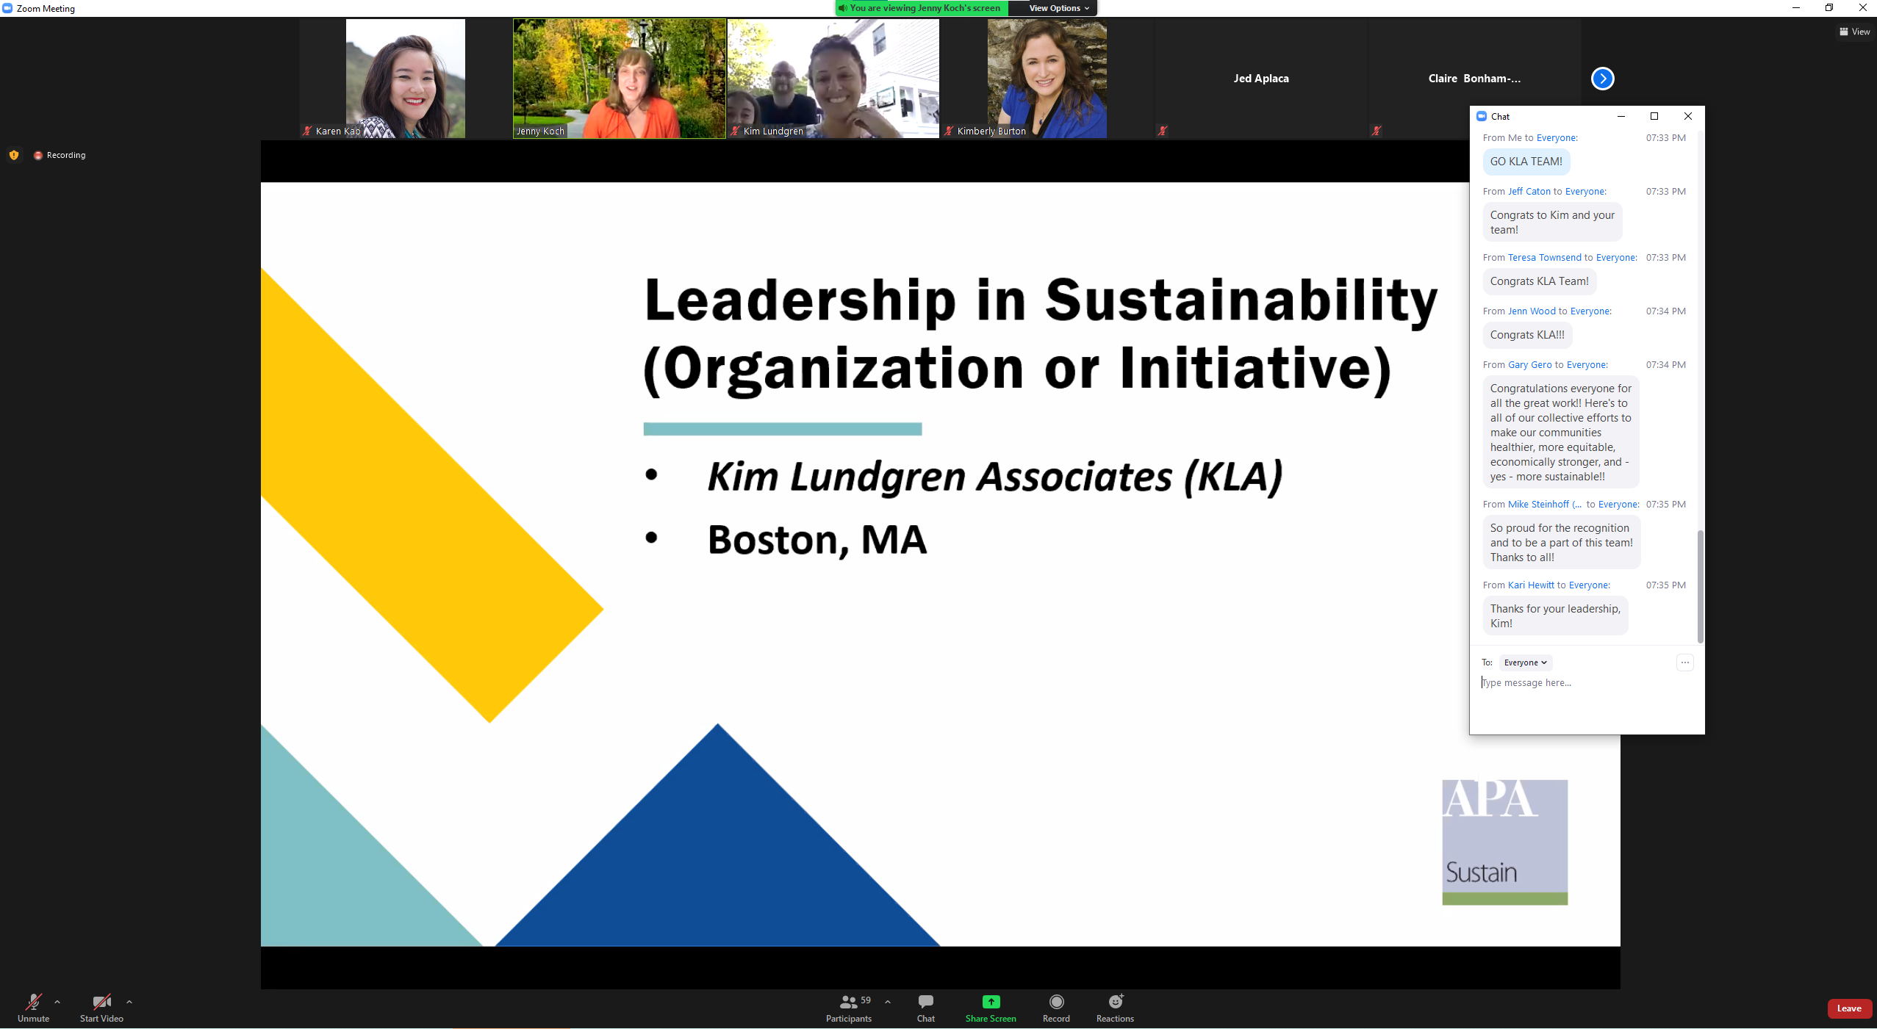Unmute the microphone

(x=33, y=1008)
